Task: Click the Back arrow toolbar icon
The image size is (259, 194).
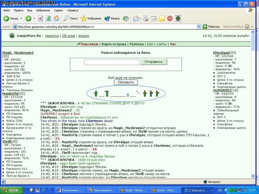Action: click(6, 19)
